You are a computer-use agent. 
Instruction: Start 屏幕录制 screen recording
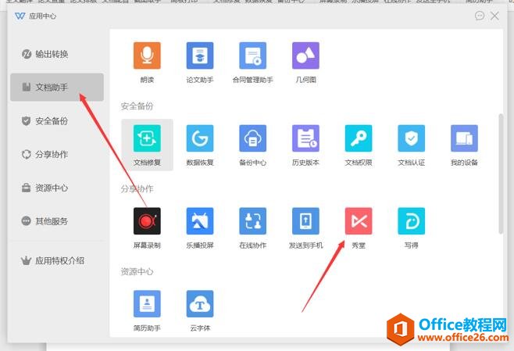pos(147,221)
